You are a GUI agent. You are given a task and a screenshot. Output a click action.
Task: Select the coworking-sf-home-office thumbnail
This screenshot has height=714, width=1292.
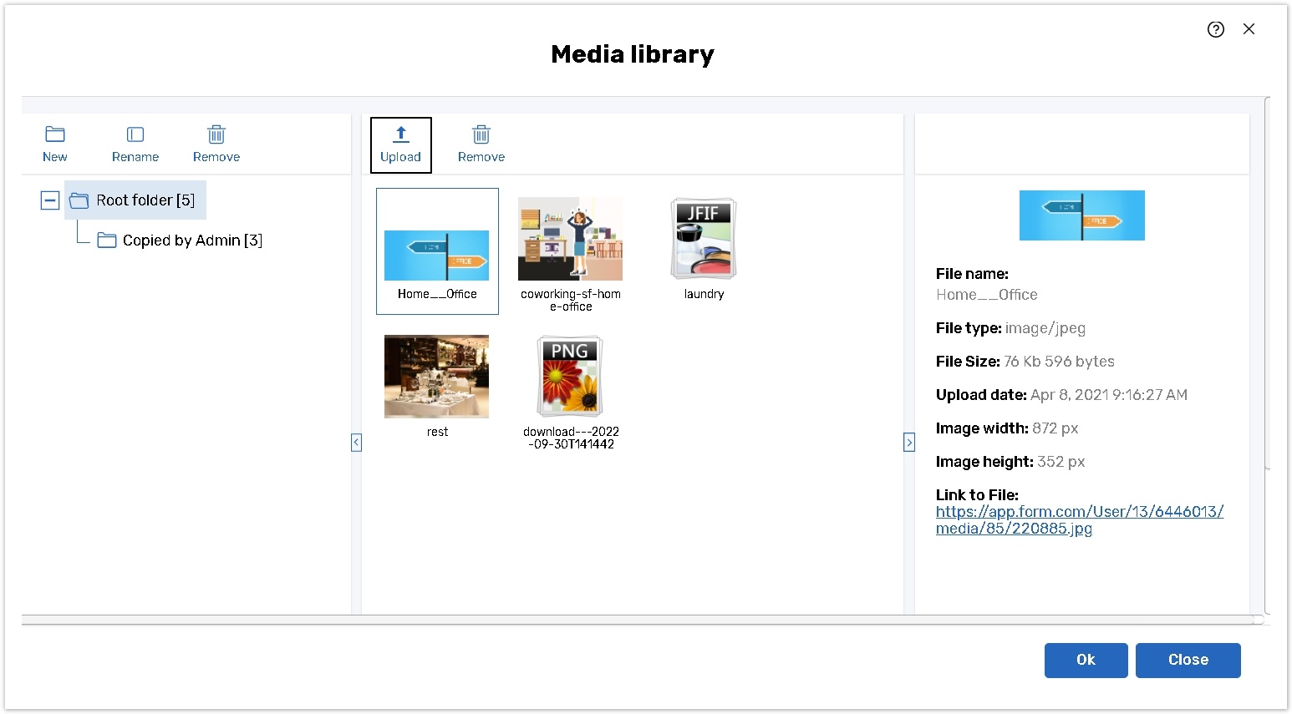(x=571, y=241)
